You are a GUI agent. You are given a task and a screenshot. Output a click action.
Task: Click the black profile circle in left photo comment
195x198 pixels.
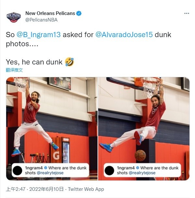pyautogui.click(x=18, y=170)
